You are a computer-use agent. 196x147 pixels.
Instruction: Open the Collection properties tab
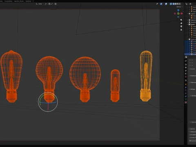[186, 80]
